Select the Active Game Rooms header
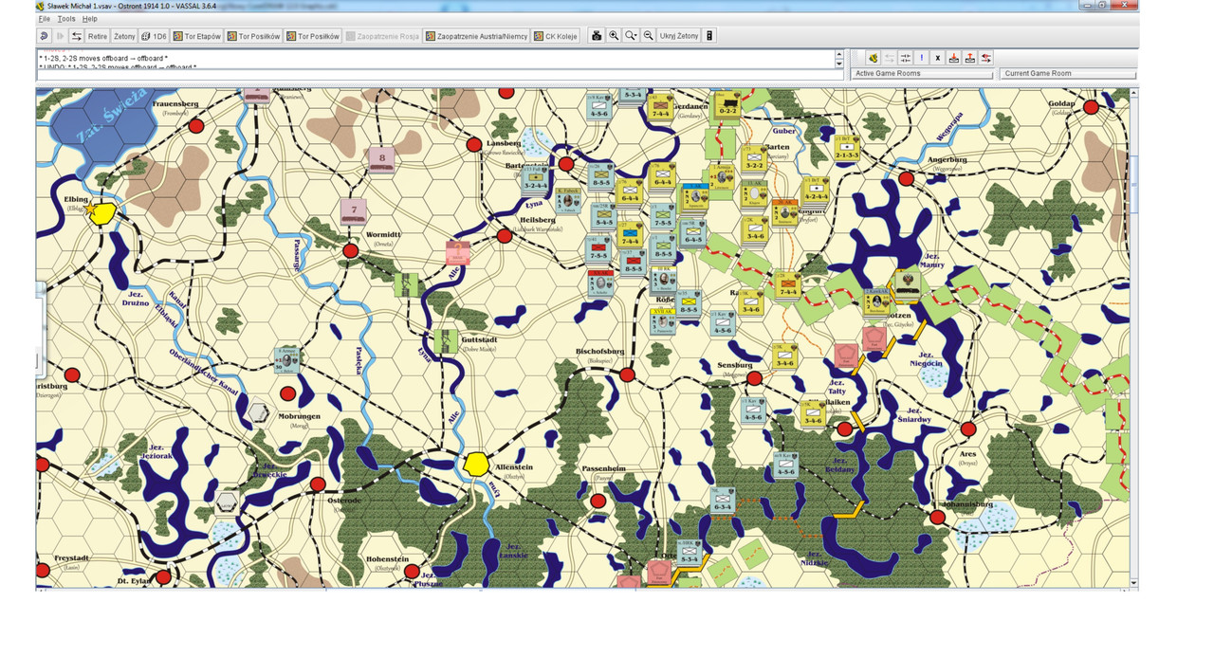Image resolution: width=1214 pixels, height=657 pixels. [923, 73]
